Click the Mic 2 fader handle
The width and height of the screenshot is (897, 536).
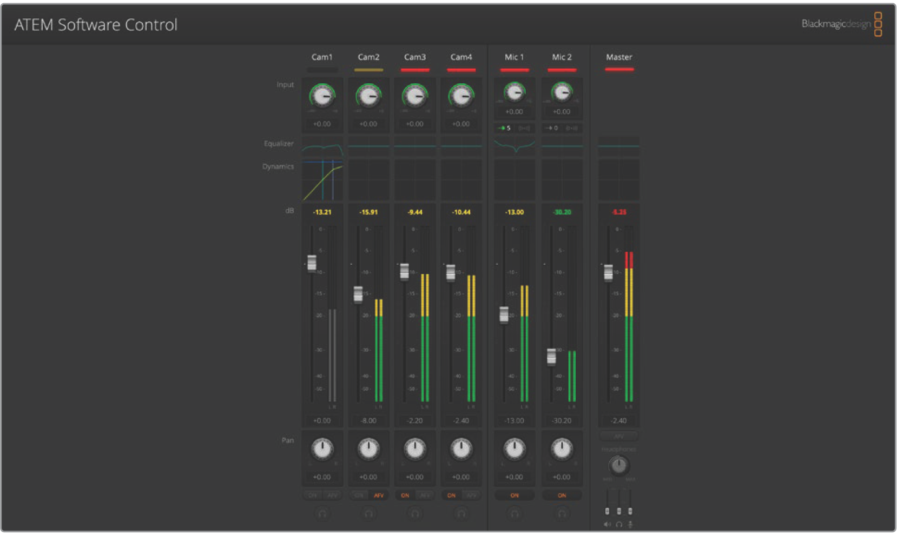(x=551, y=357)
